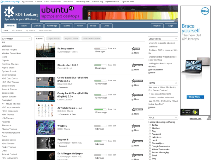Screen dimensions: 213x160
Task: Select the StumbleUpon poll option
Action: click(150, 143)
